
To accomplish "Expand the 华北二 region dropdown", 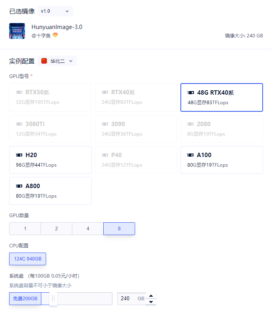I will [x=57, y=61].
